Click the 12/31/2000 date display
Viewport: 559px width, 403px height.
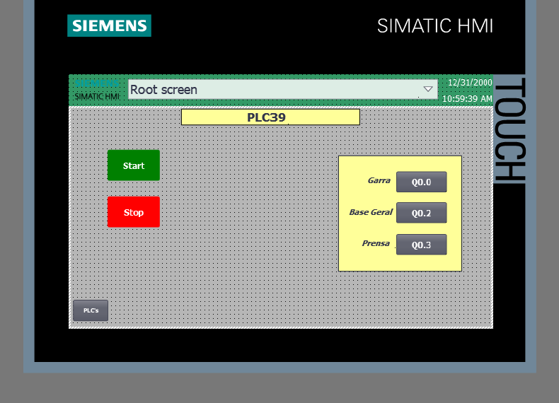pyautogui.click(x=470, y=82)
